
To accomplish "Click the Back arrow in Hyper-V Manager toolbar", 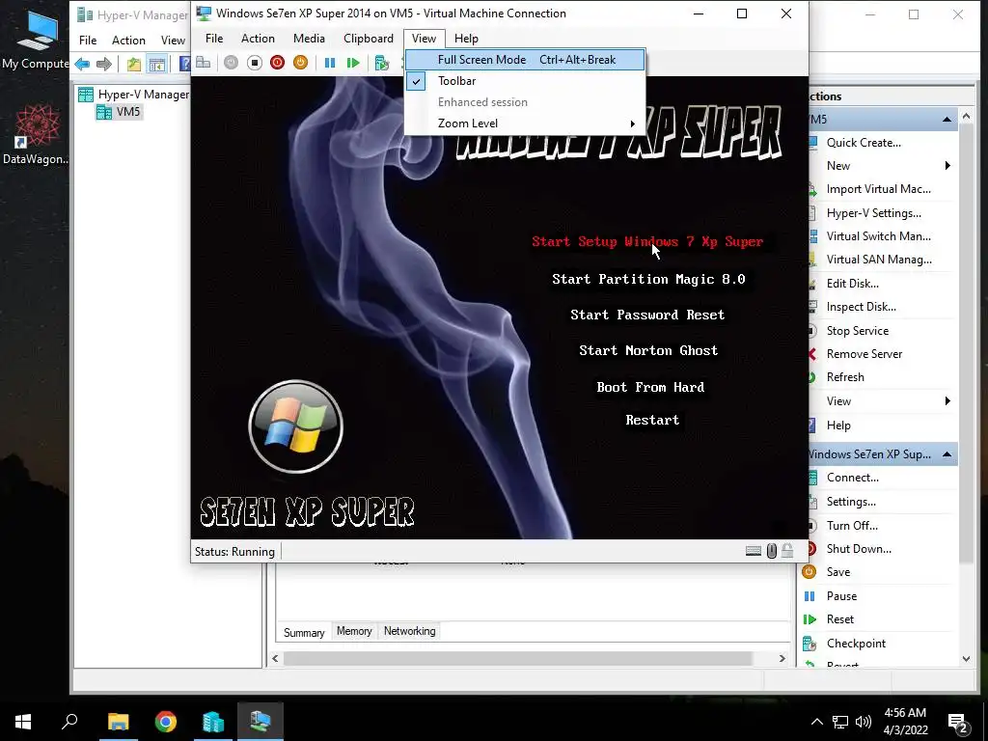I will click(x=82, y=64).
